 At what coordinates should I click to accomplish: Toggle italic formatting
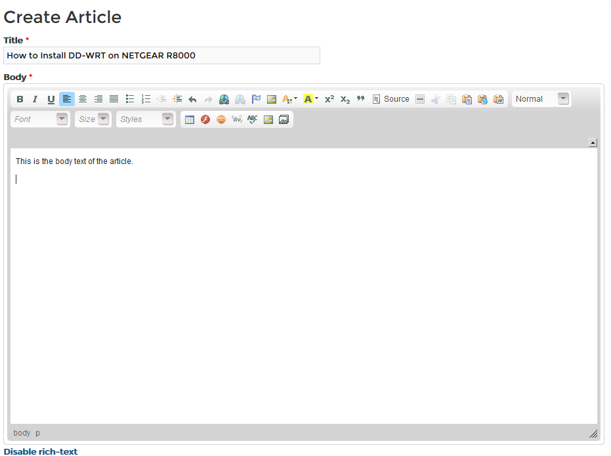(35, 99)
